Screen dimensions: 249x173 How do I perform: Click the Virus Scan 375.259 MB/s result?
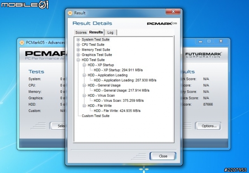pos(119,101)
